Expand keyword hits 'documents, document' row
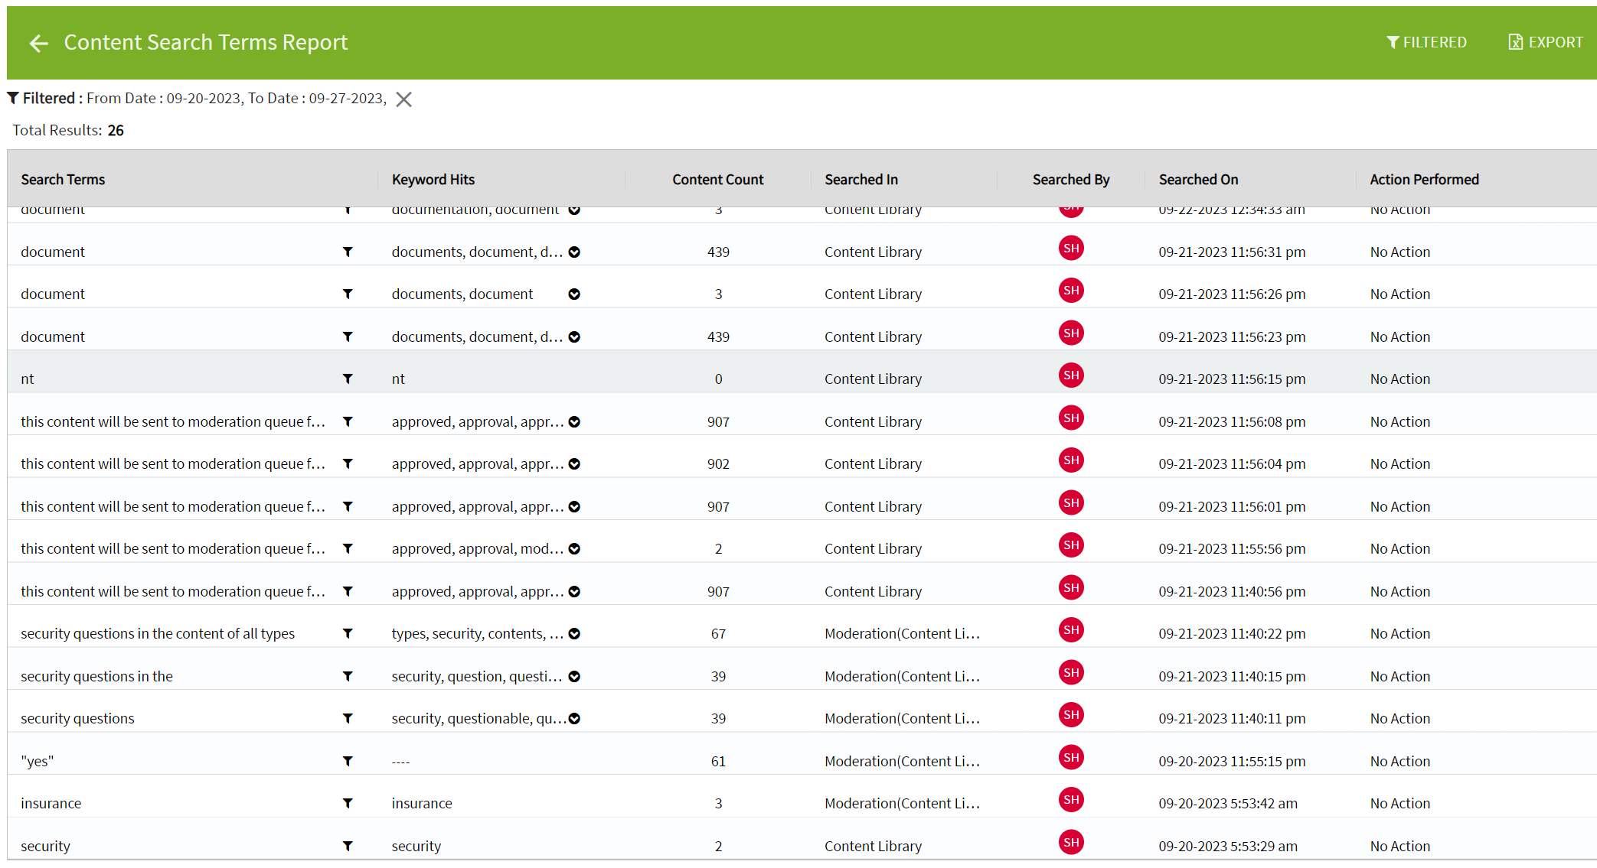 coord(574,294)
